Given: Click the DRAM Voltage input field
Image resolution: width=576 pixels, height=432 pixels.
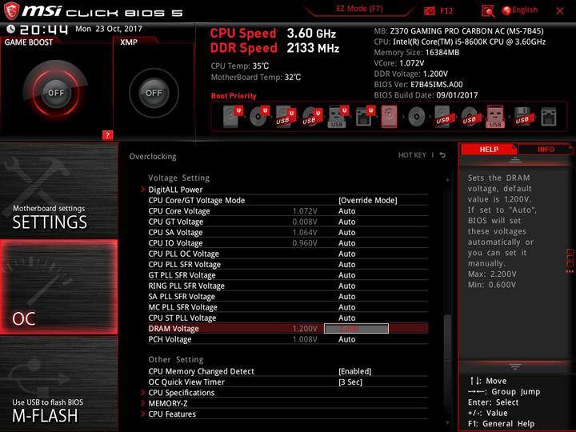Looking at the screenshot, I should [356, 329].
